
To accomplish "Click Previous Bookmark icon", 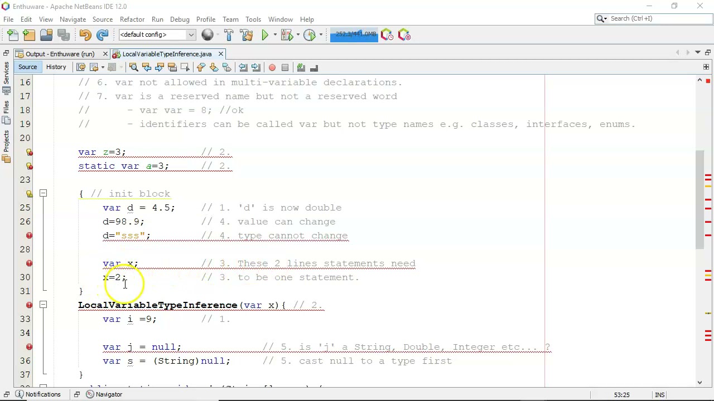I will [x=201, y=67].
